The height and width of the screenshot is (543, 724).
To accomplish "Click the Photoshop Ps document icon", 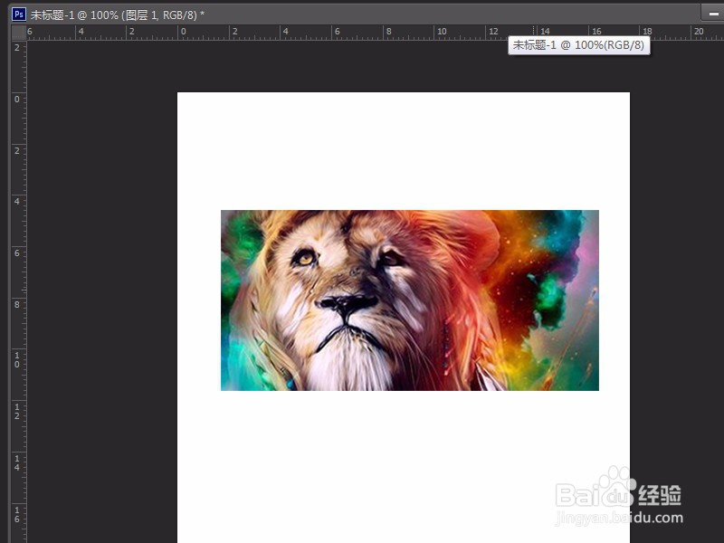I will click(x=19, y=14).
